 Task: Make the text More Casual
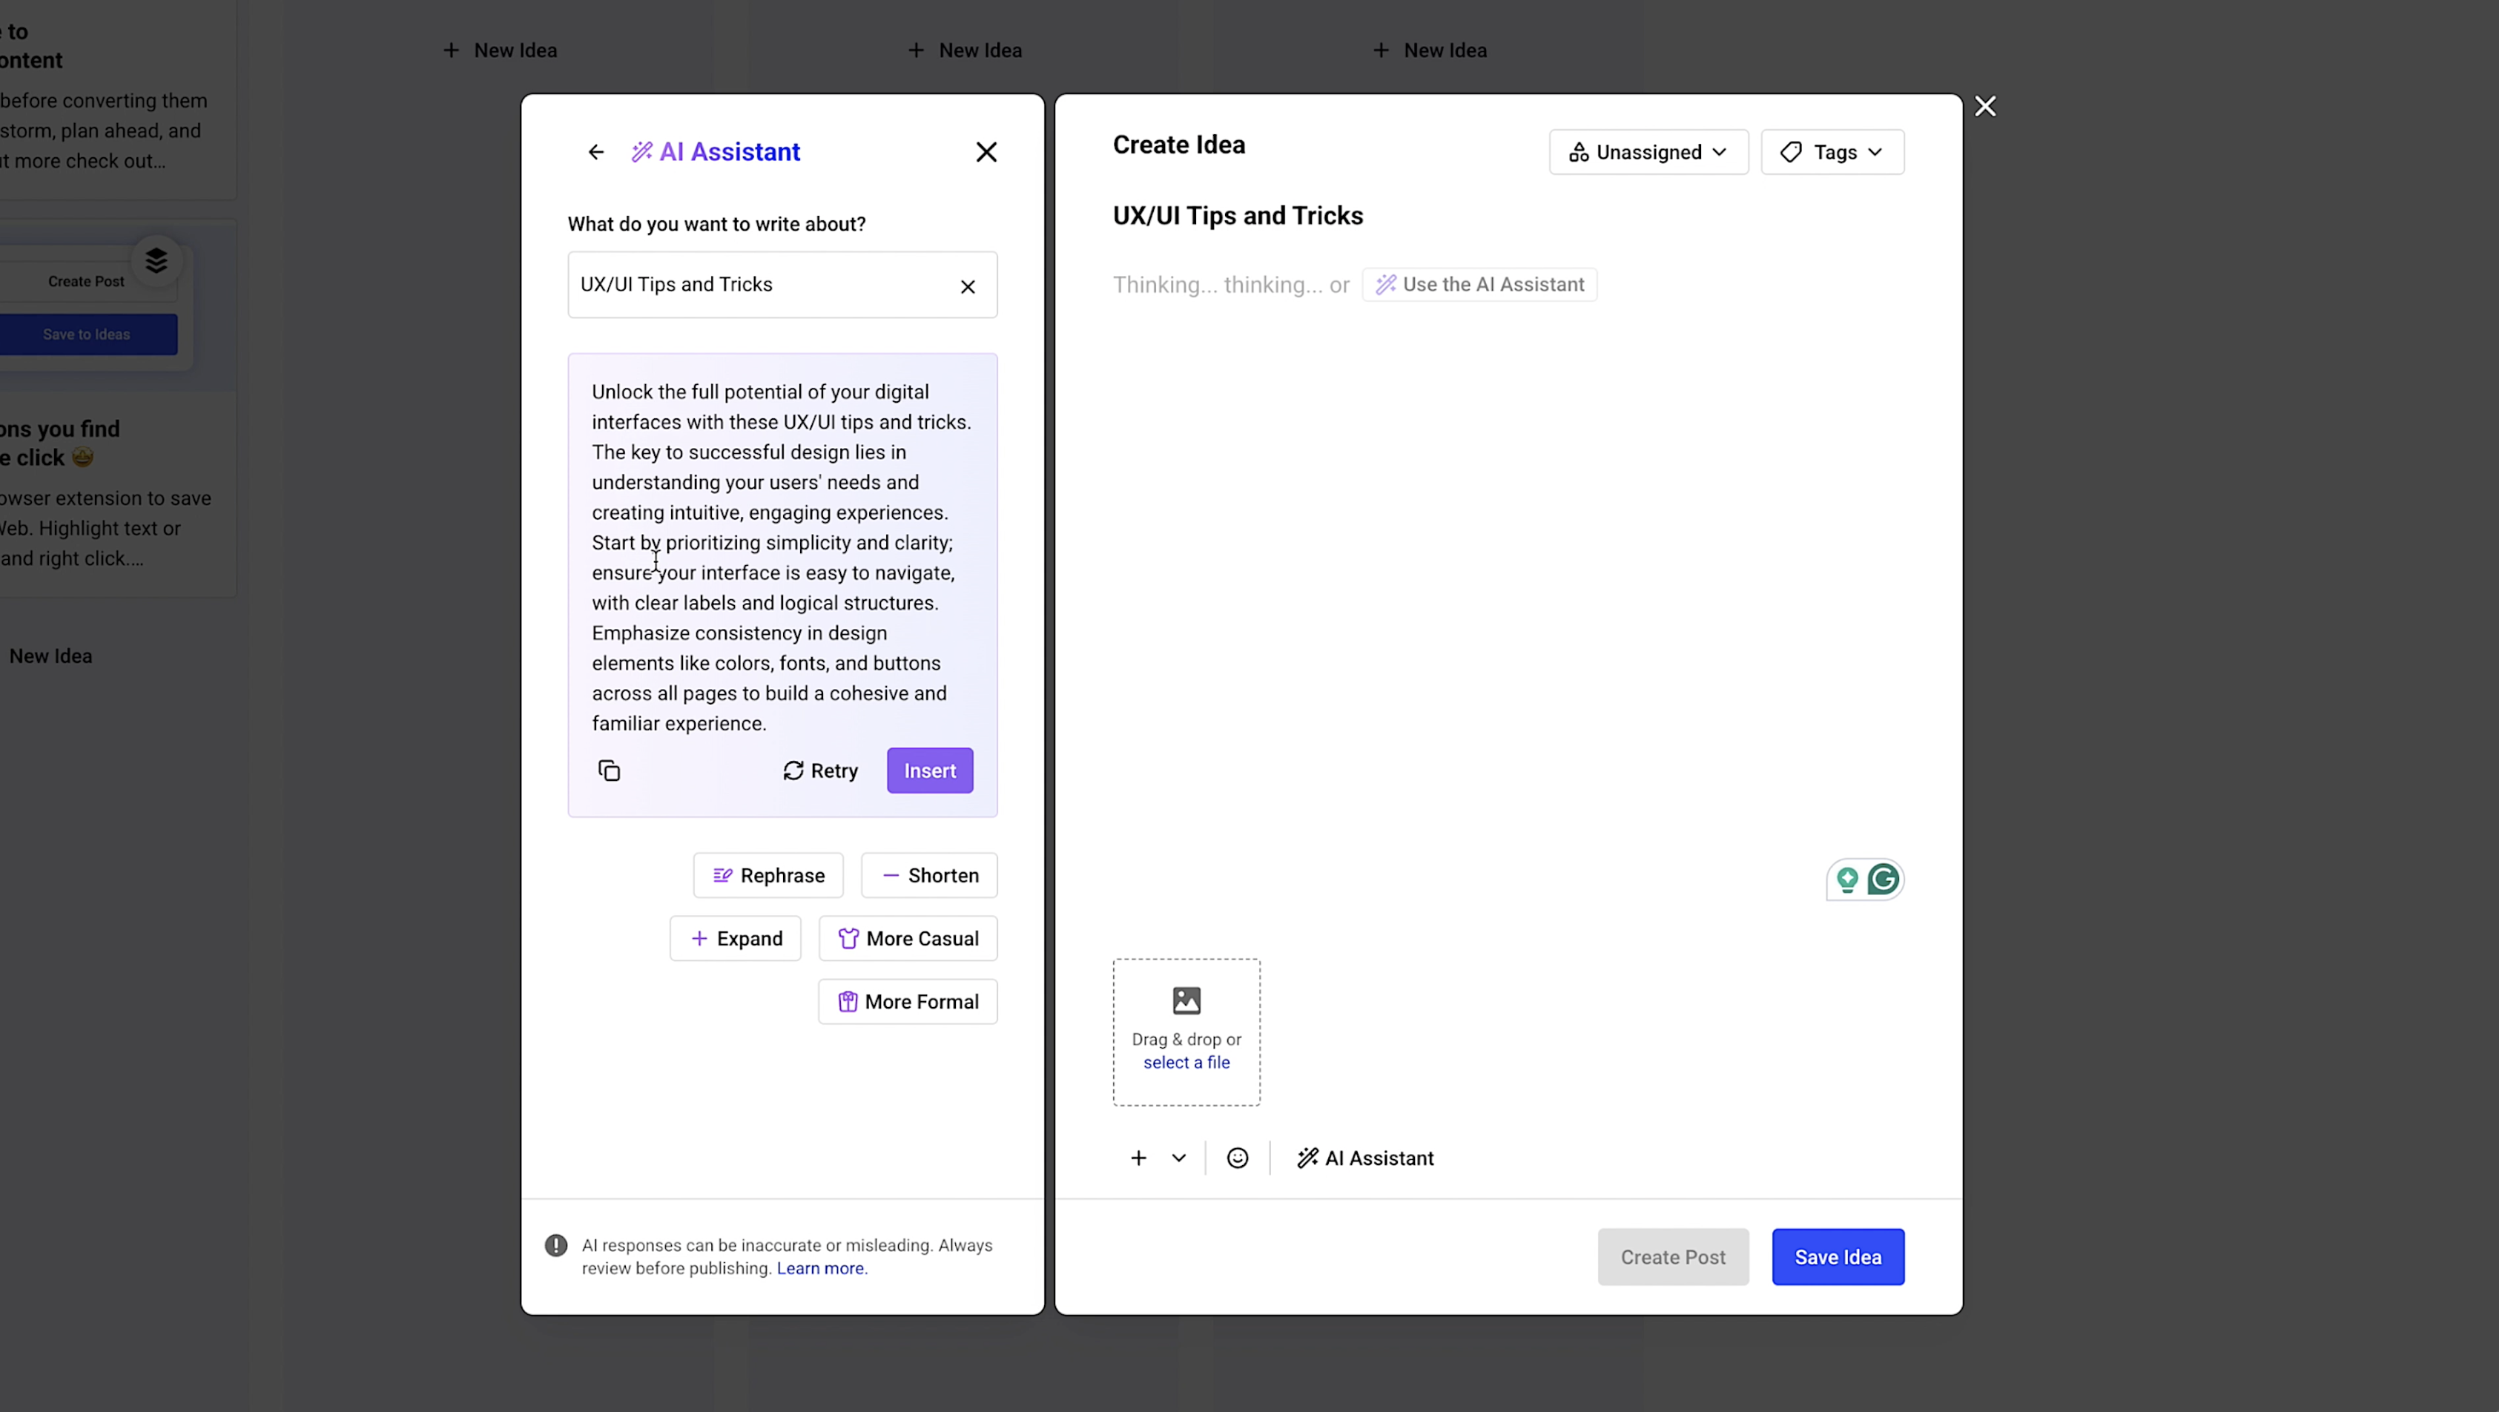[907, 938]
